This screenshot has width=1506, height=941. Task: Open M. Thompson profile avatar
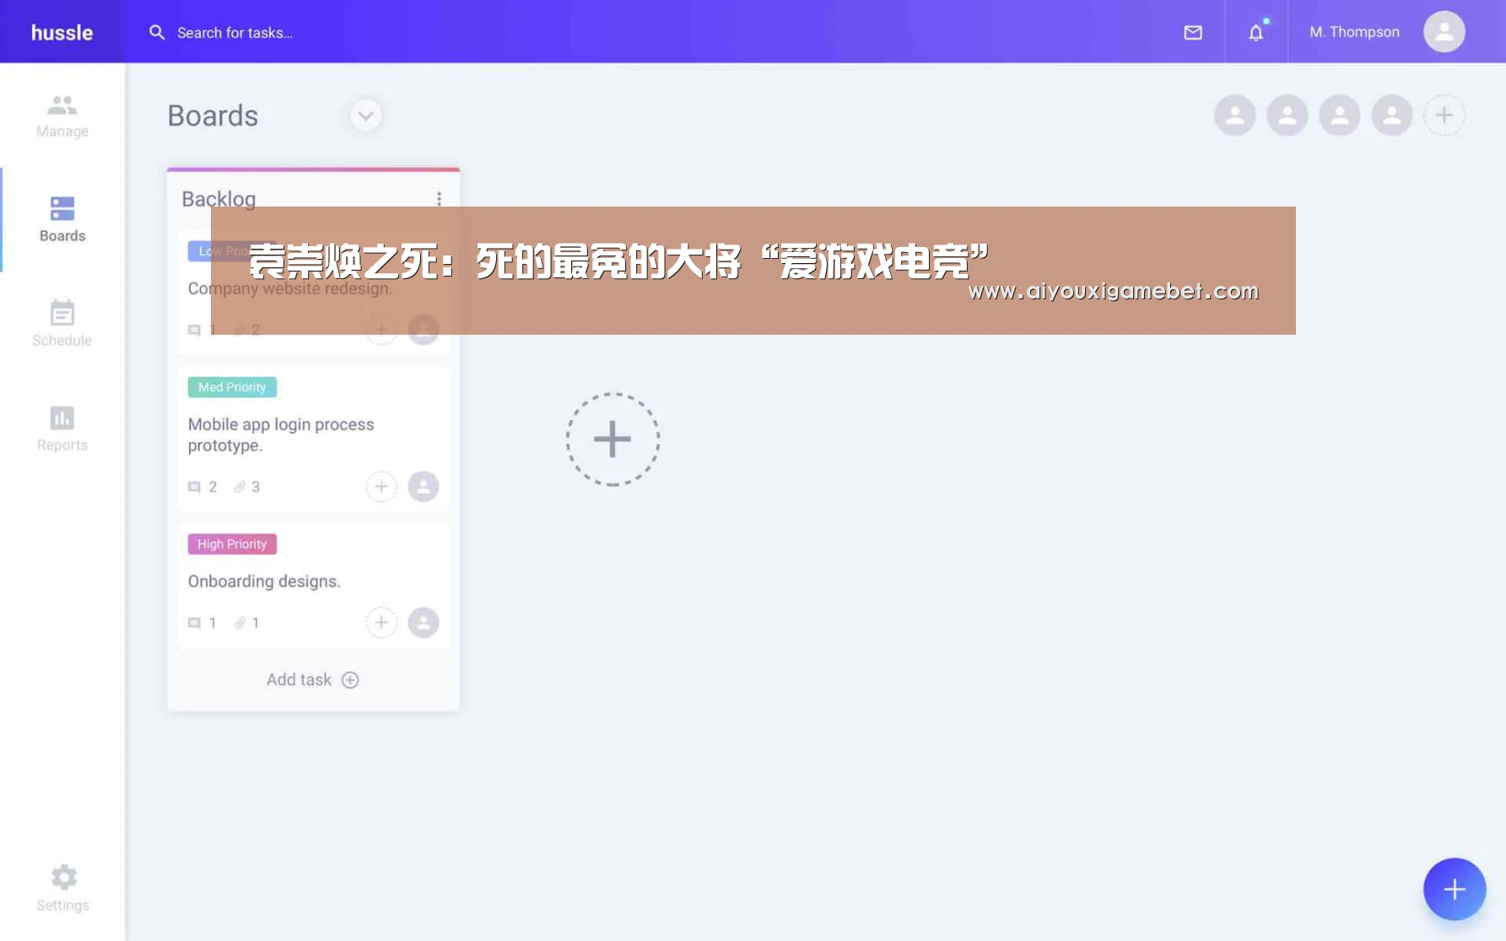click(x=1444, y=32)
